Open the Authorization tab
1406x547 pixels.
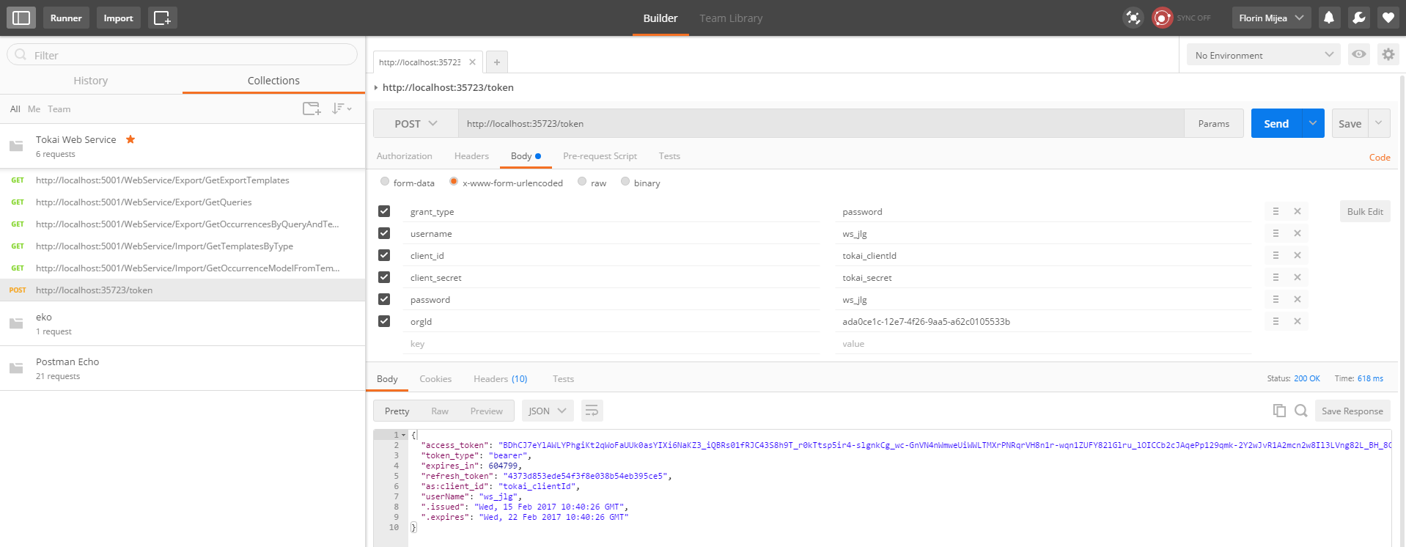(404, 156)
